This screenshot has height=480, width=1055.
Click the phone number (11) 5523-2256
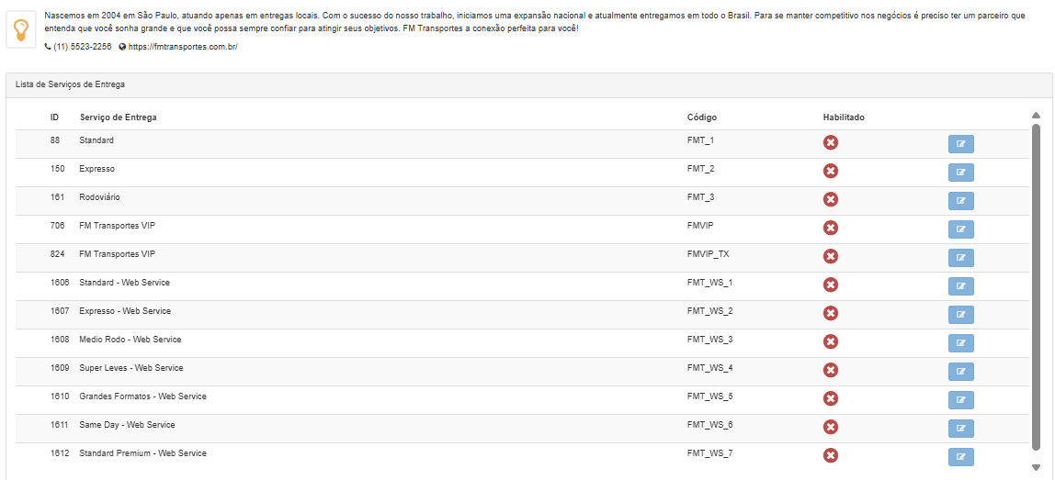point(82,47)
